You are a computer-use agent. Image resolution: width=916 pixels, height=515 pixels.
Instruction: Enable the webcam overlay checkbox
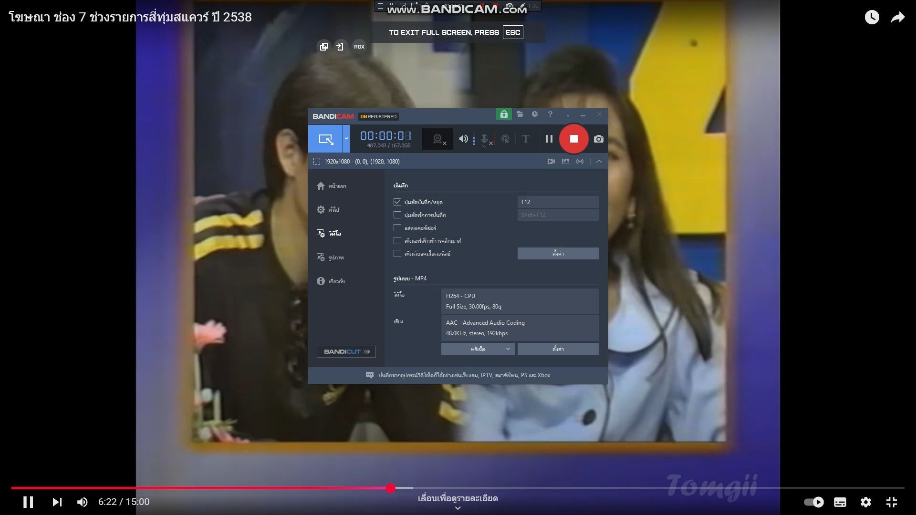[x=397, y=254]
